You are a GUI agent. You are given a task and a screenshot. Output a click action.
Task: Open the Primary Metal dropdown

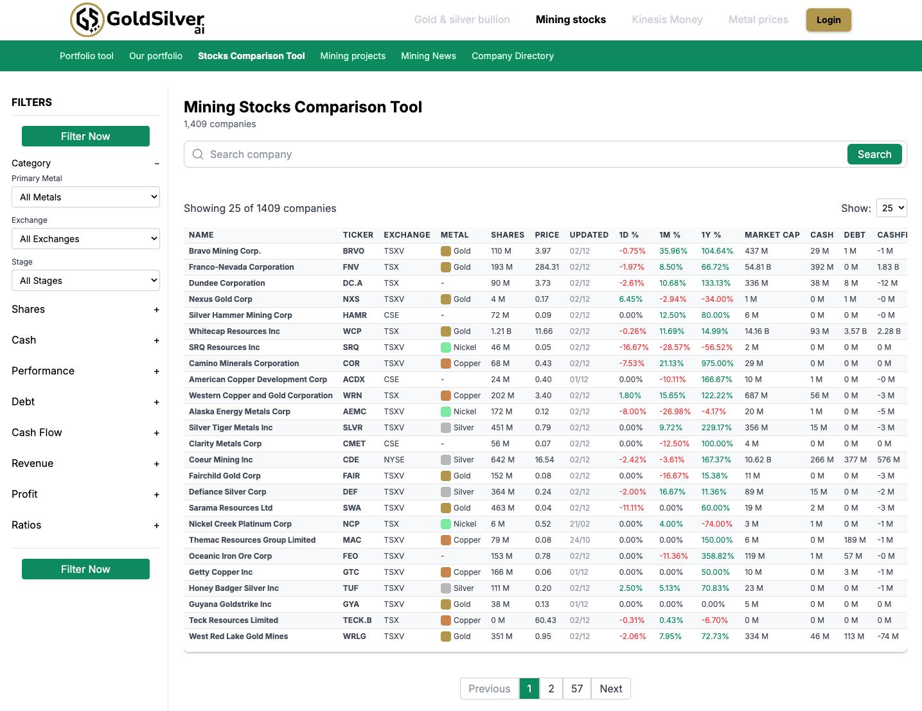[85, 197]
